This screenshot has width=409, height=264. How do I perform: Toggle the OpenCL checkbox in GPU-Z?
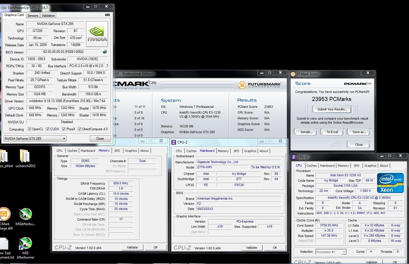[29, 129]
